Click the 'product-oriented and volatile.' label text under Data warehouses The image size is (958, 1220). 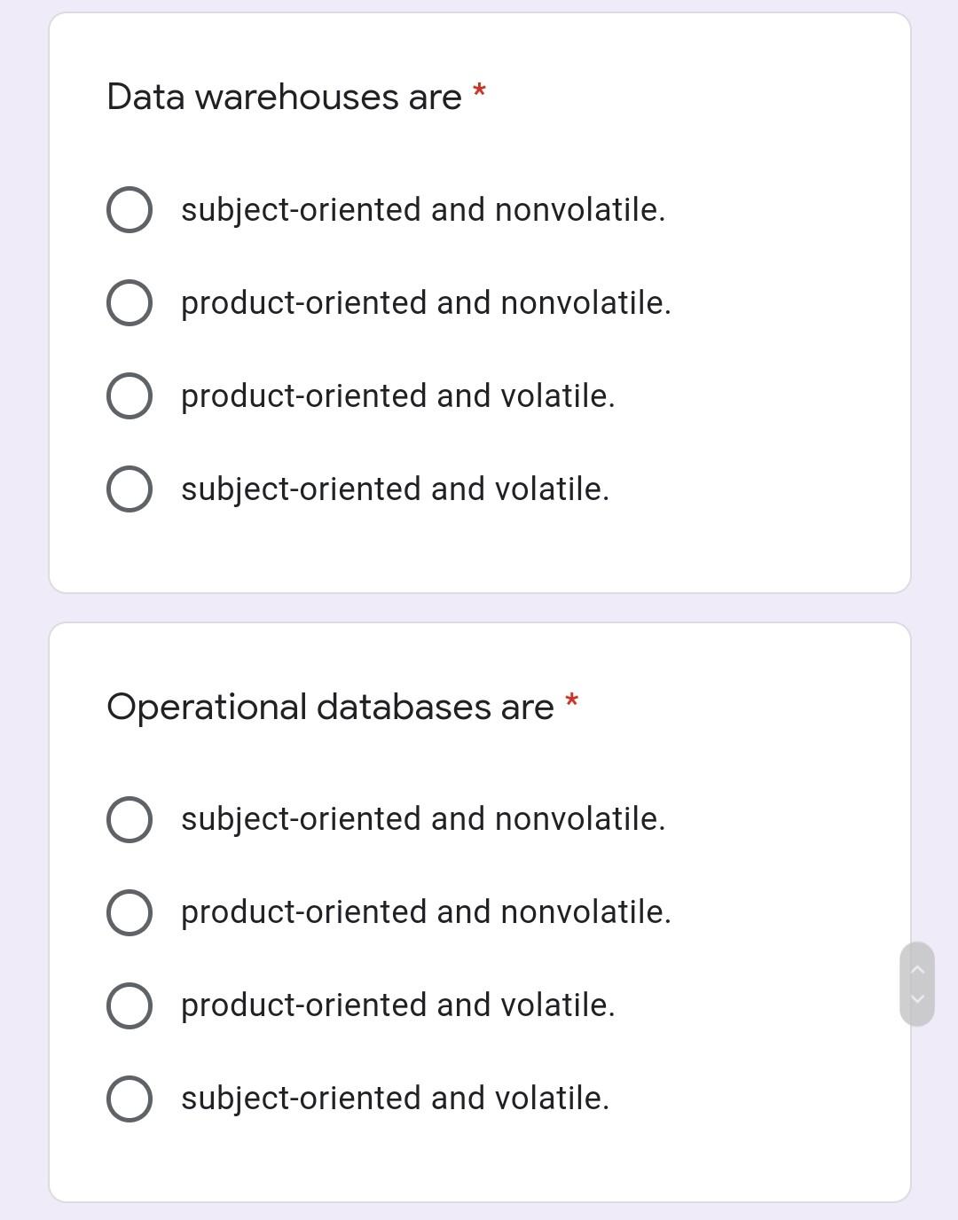point(397,396)
